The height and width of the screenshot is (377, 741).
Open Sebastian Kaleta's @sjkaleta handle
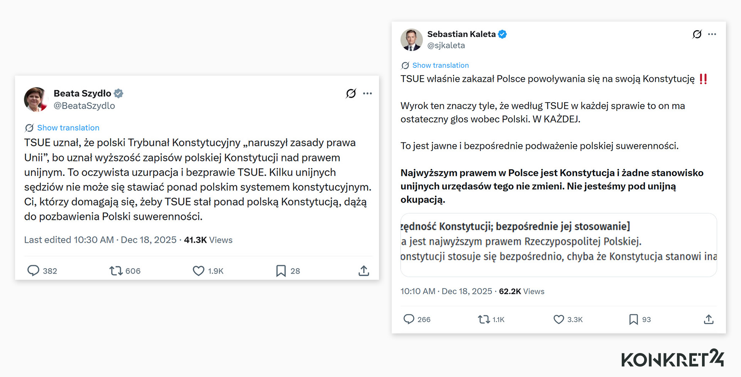(x=446, y=45)
